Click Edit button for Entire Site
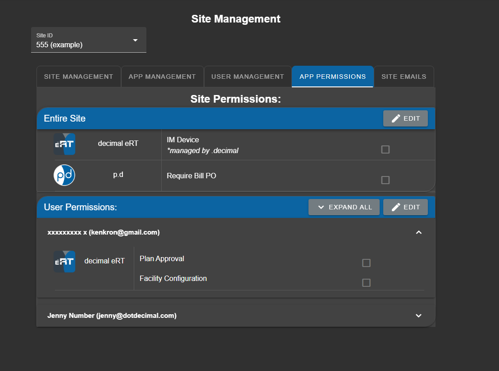 (x=405, y=118)
